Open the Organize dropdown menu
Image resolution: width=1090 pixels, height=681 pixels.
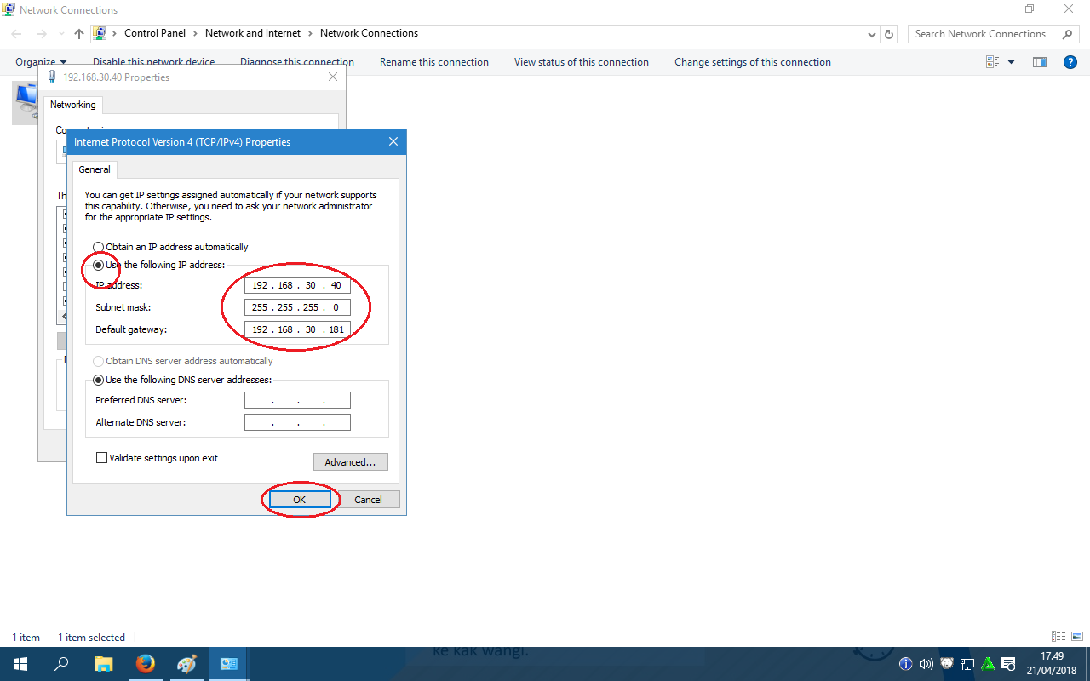(40, 61)
